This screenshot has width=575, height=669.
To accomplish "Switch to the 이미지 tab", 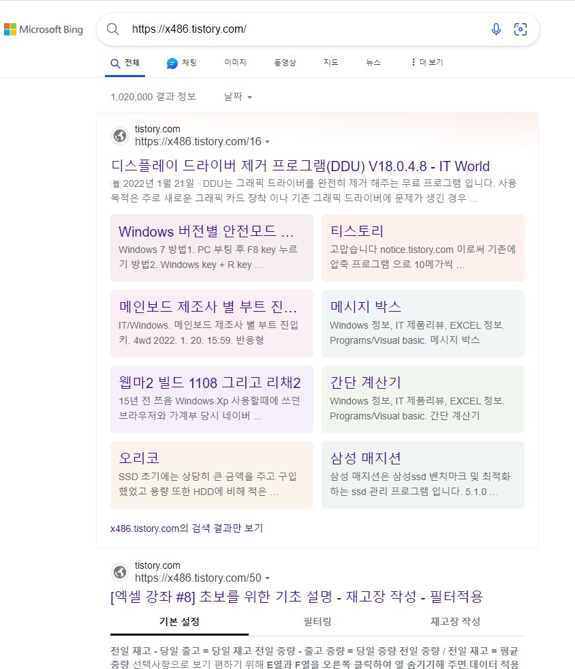I will [235, 62].
